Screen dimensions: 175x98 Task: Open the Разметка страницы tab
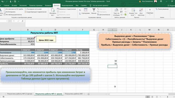[x=36, y=5]
